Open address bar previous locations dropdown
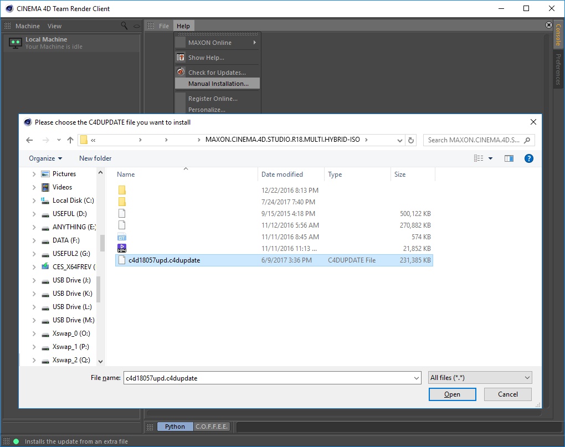Screen dimensions: 565x447 click(x=399, y=141)
